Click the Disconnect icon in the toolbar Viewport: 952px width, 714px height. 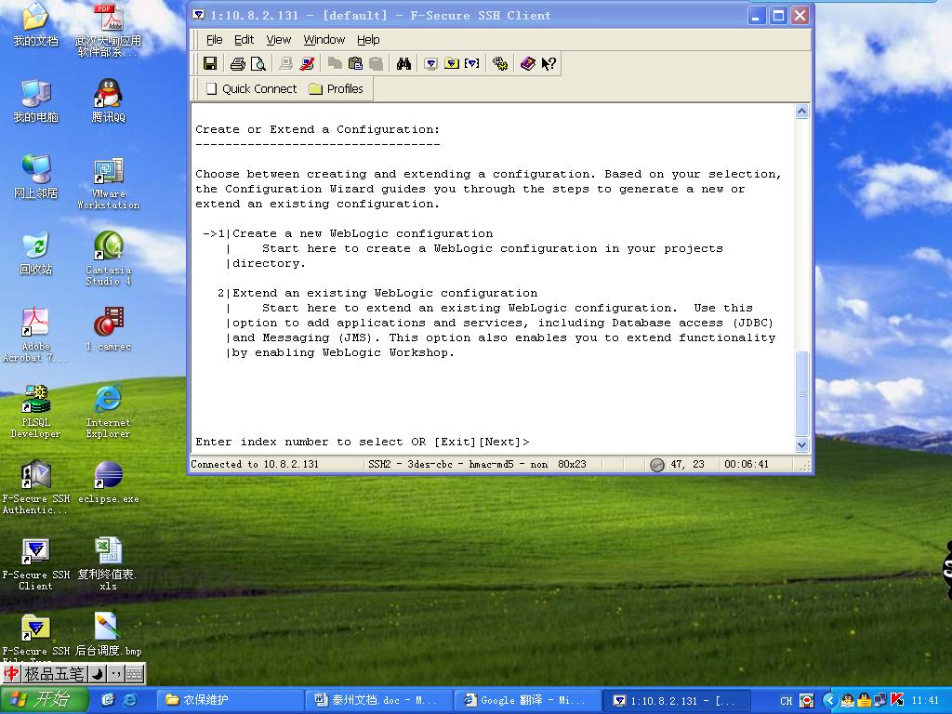307,63
